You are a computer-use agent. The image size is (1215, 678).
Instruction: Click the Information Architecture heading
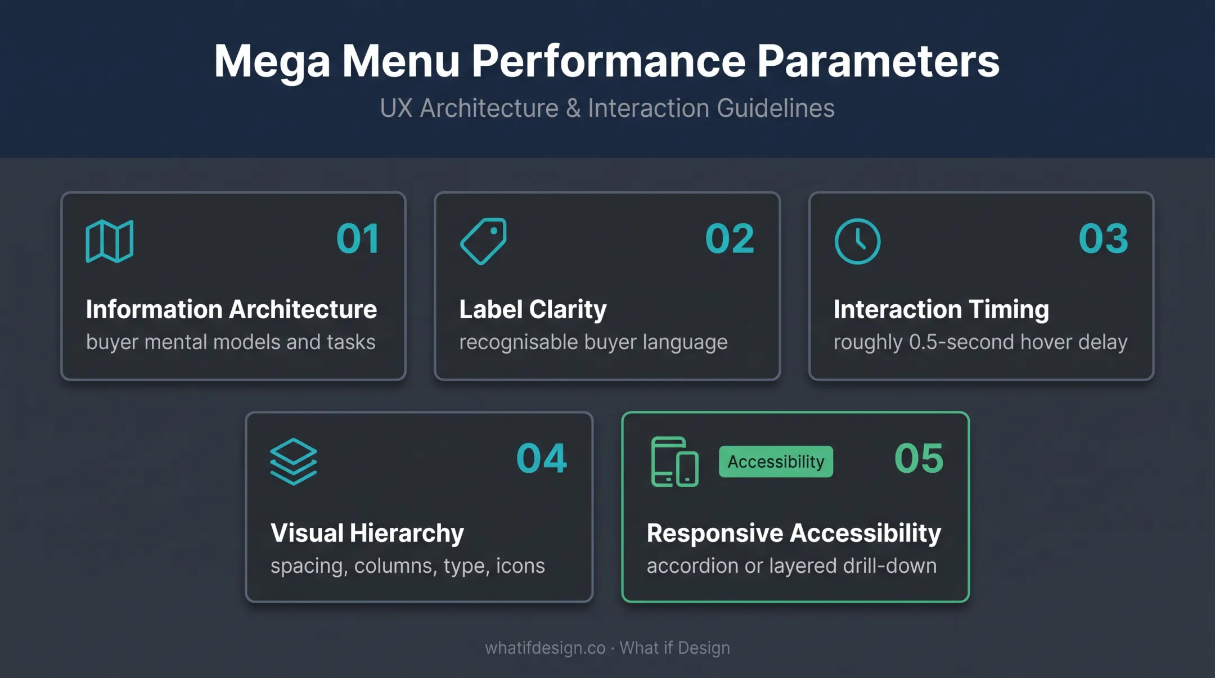231,309
